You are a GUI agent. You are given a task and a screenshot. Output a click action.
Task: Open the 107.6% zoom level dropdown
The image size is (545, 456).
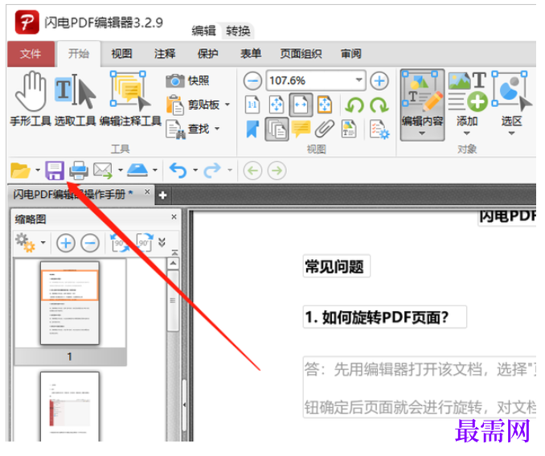(359, 80)
